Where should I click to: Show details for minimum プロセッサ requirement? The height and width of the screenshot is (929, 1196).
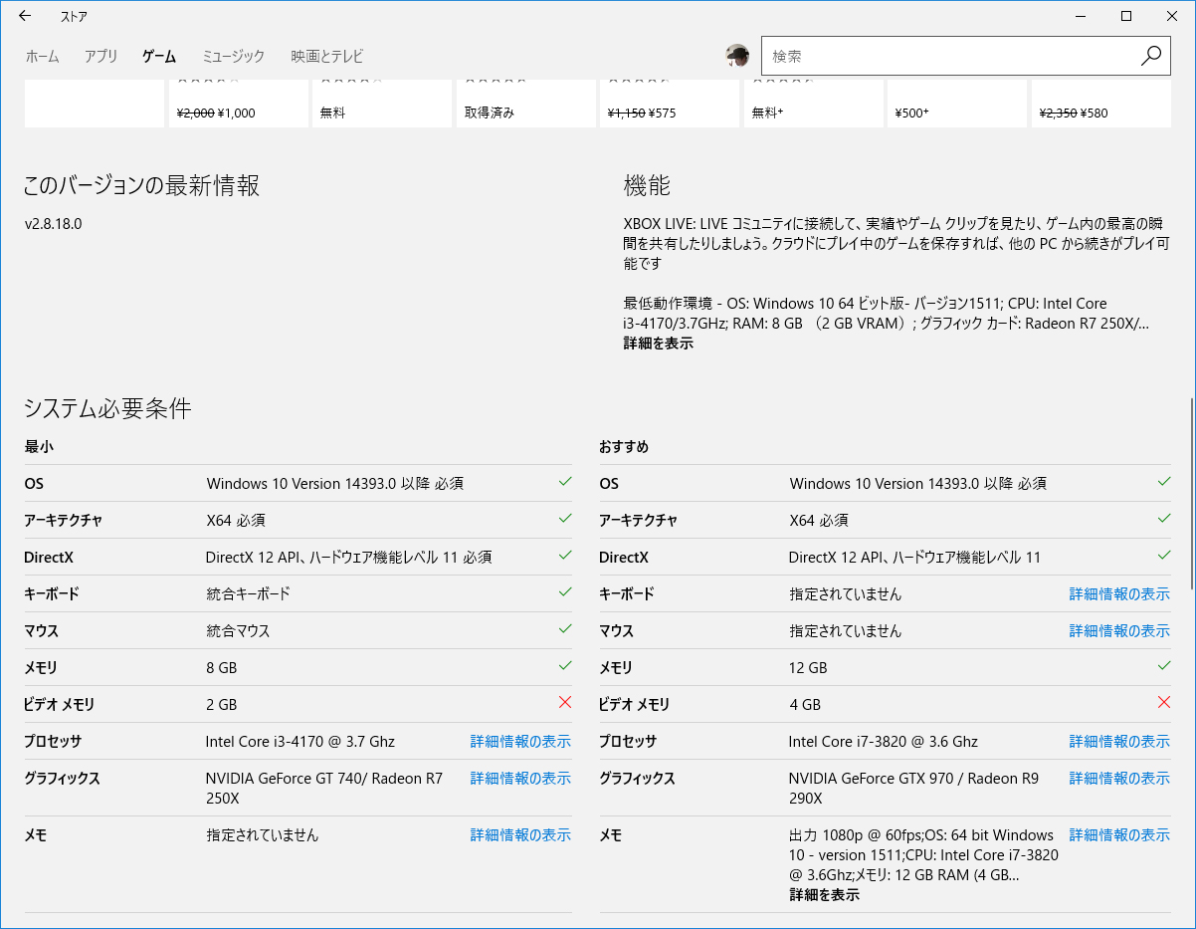(520, 741)
